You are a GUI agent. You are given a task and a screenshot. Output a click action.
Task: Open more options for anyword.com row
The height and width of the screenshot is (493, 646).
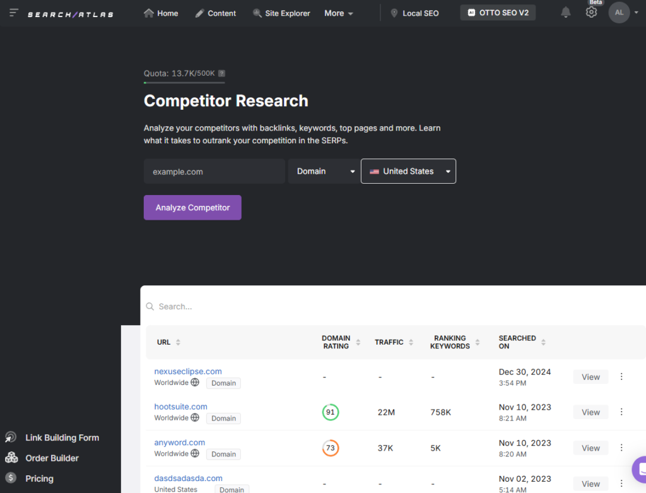pos(621,448)
